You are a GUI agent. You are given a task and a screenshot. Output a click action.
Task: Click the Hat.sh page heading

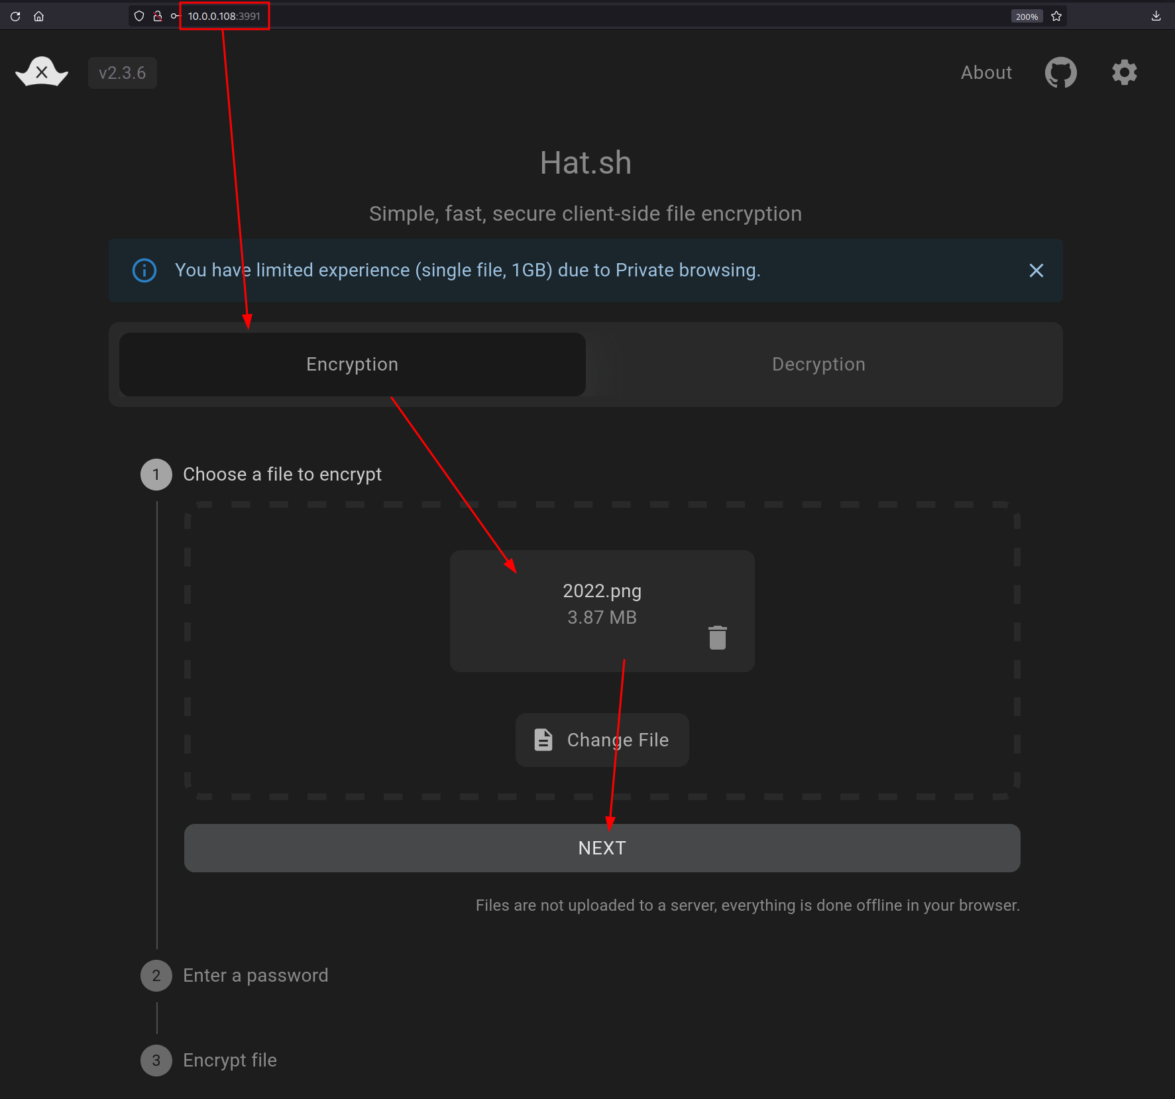tap(586, 163)
